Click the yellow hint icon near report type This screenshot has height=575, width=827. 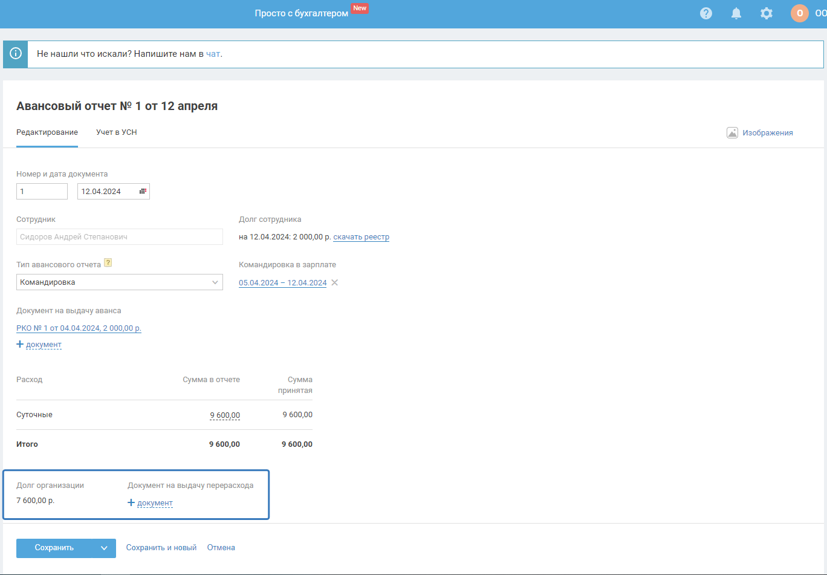tap(108, 263)
